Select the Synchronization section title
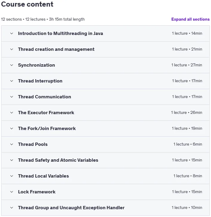Screen dimensions: 211x217 36,65
